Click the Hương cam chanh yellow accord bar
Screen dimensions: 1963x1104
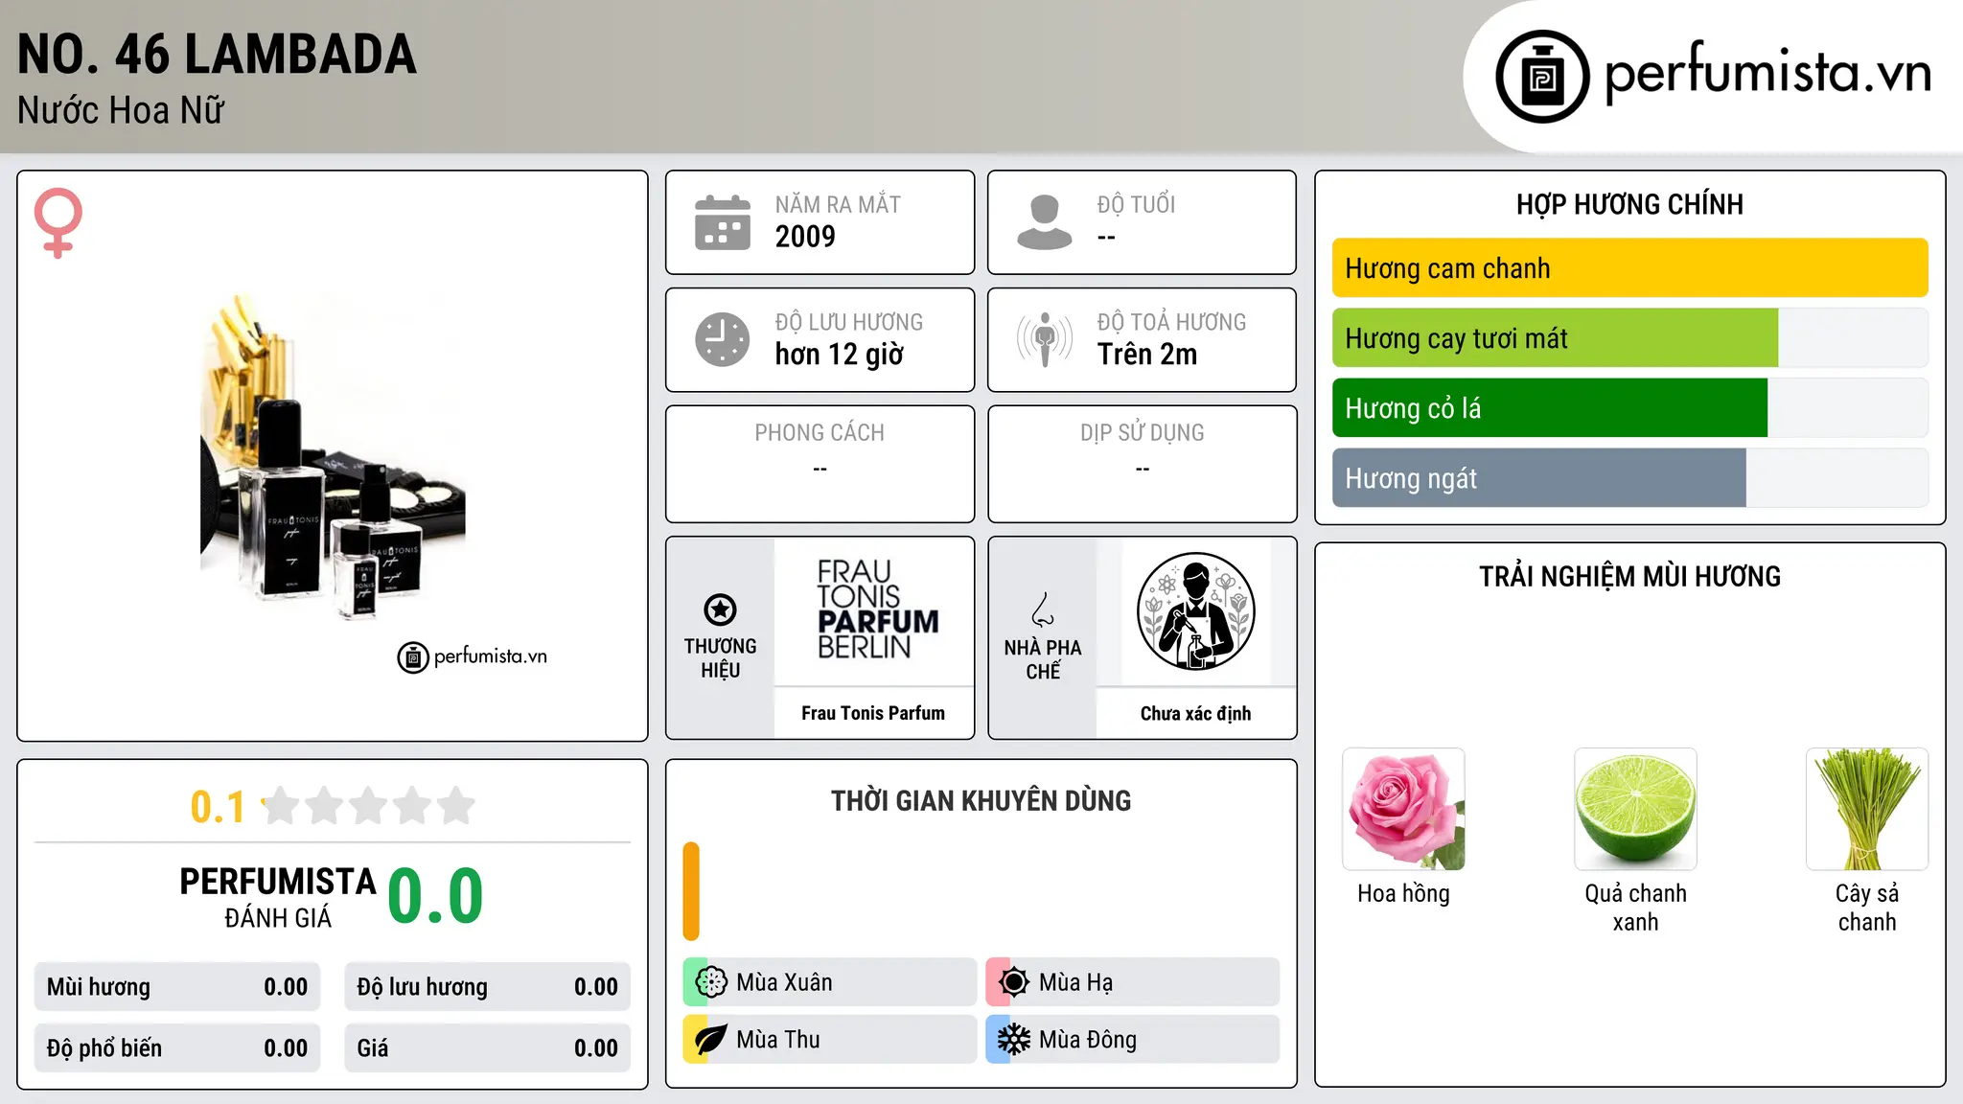(x=1629, y=268)
